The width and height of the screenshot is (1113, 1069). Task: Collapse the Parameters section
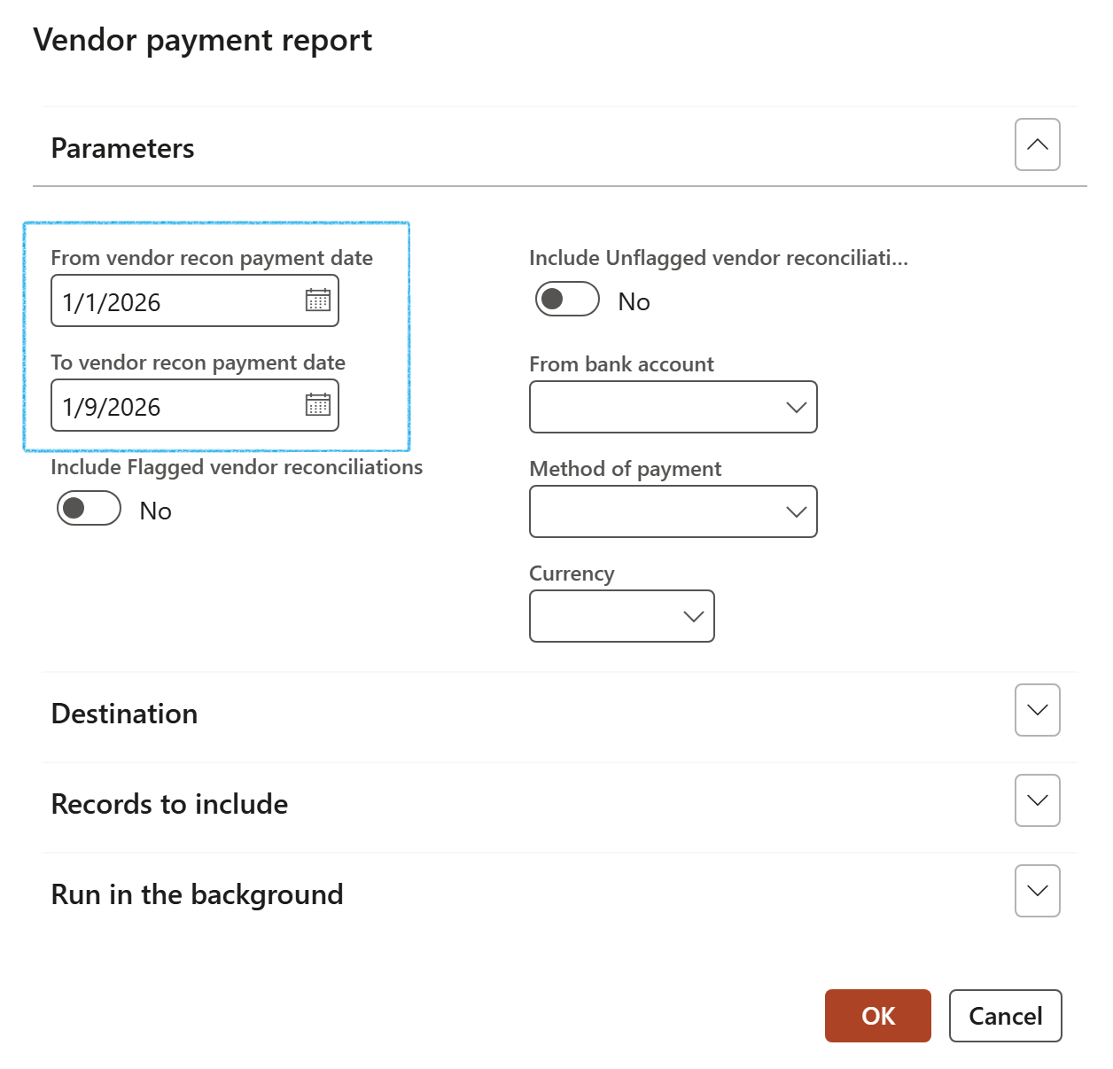(x=1037, y=144)
